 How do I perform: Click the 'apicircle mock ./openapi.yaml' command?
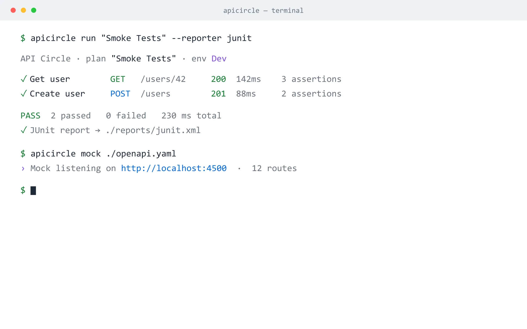(103, 154)
